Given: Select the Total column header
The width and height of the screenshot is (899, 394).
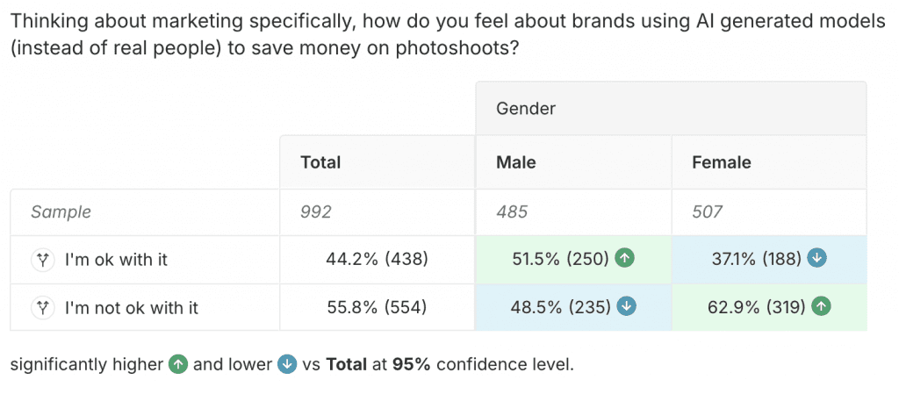Looking at the screenshot, I should click(320, 162).
